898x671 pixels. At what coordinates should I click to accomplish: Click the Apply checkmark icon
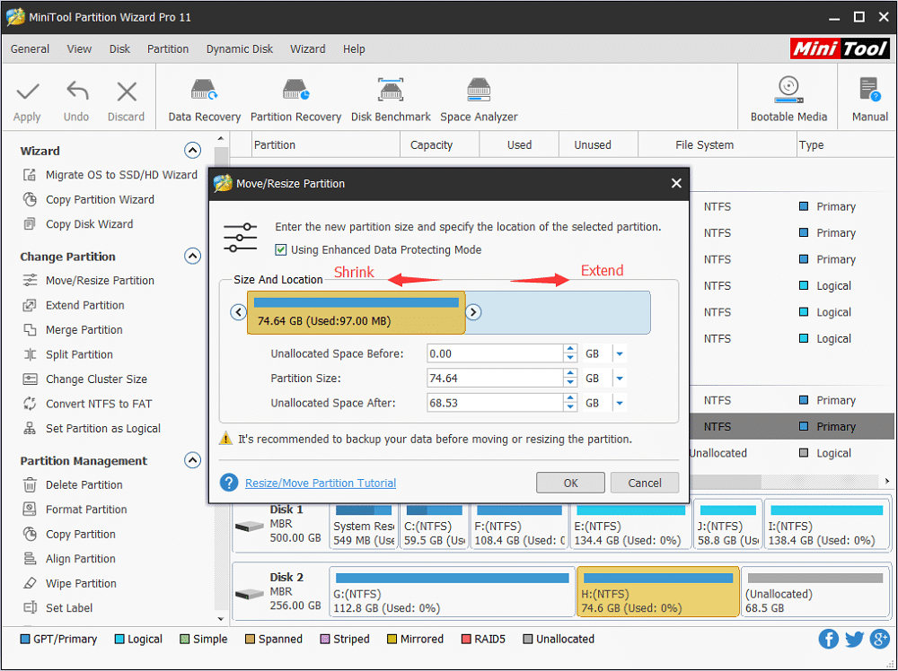tap(27, 91)
